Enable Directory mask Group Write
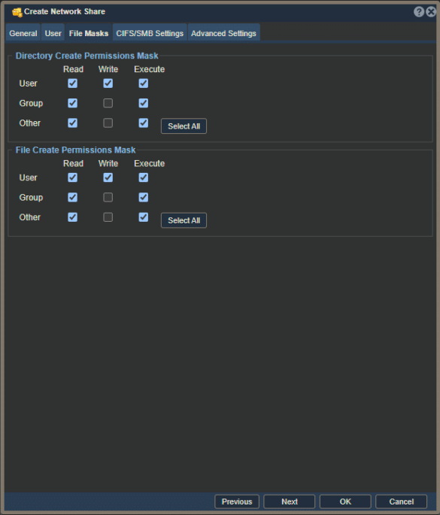Screen dimensions: 440x515 click(108, 103)
